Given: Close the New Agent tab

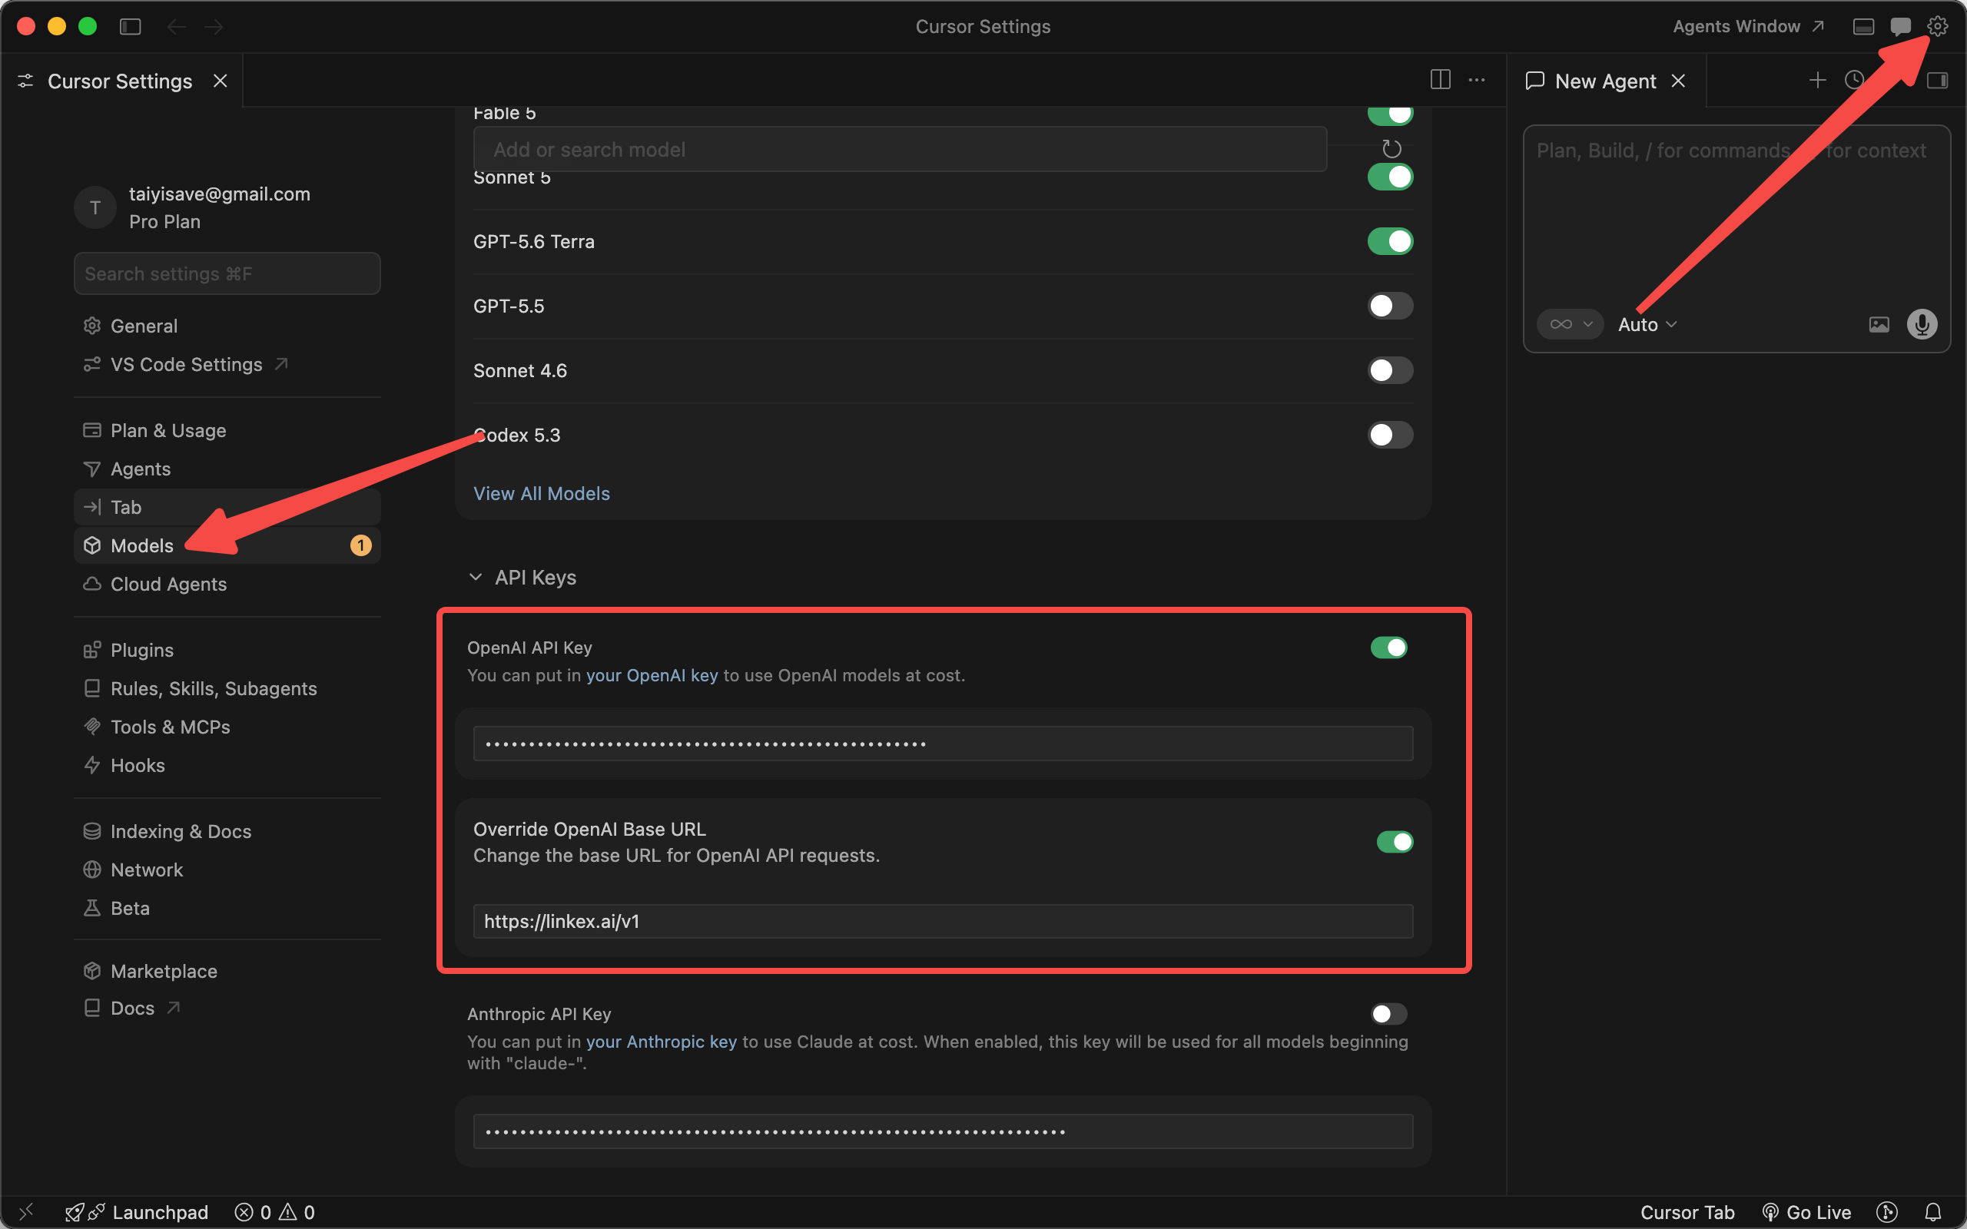Looking at the screenshot, I should tap(1677, 81).
